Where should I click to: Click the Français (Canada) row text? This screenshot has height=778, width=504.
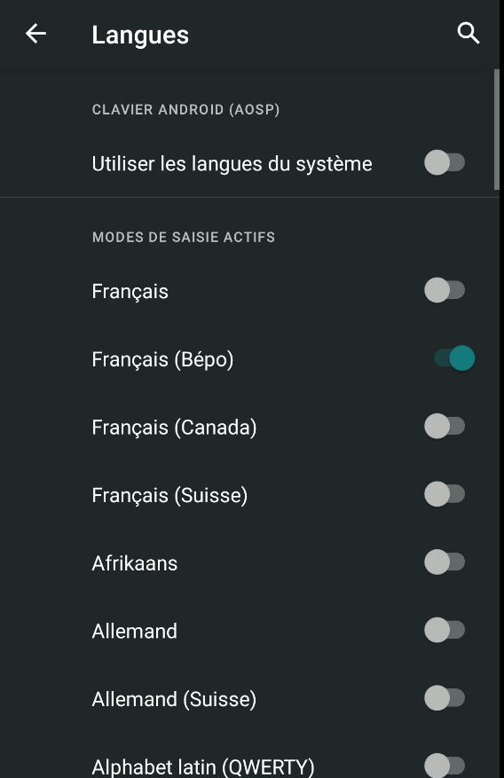tap(174, 428)
